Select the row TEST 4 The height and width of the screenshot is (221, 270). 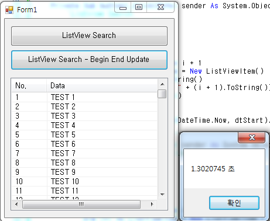84,125
